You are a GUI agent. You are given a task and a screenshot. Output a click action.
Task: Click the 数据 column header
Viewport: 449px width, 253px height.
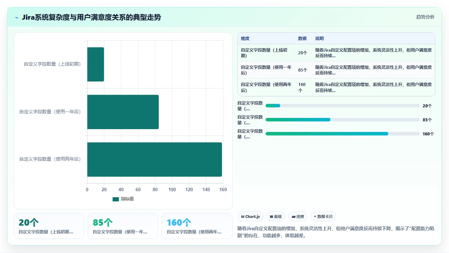click(x=302, y=39)
